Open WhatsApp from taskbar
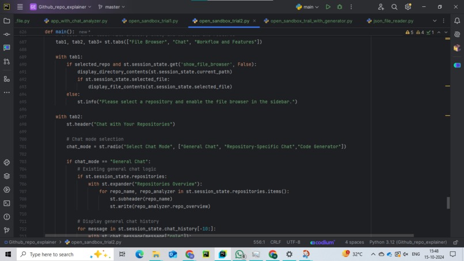The height and width of the screenshot is (261, 464). point(239,254)
